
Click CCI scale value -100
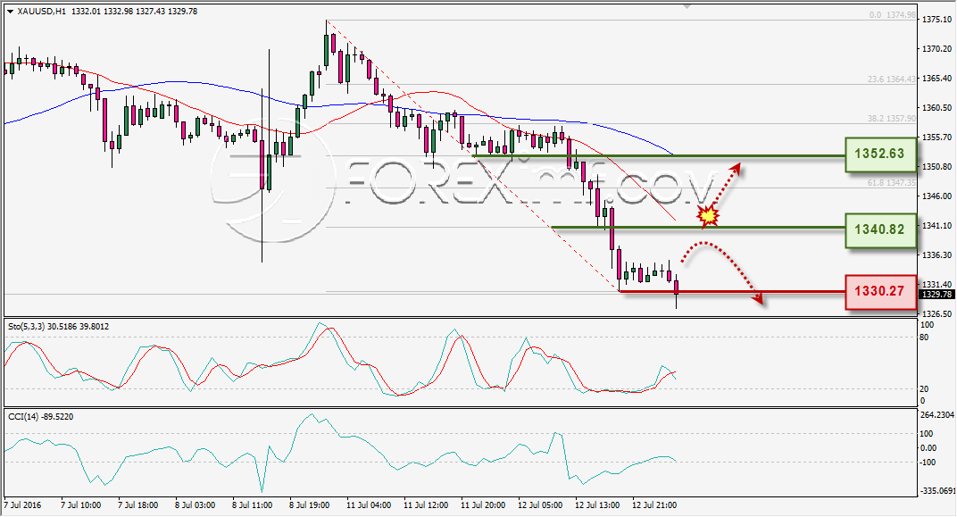(926, 462)
